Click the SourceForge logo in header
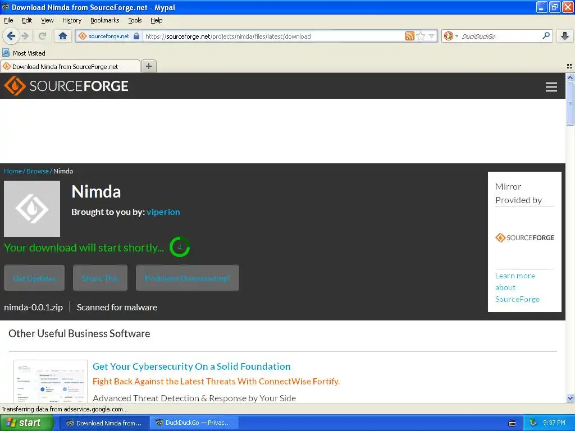The image size is (575, 431). coord(66,86)
